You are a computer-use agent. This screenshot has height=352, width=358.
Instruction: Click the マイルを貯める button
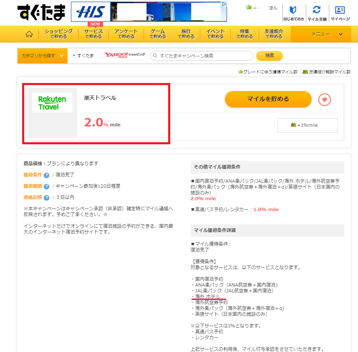[268, 99]
